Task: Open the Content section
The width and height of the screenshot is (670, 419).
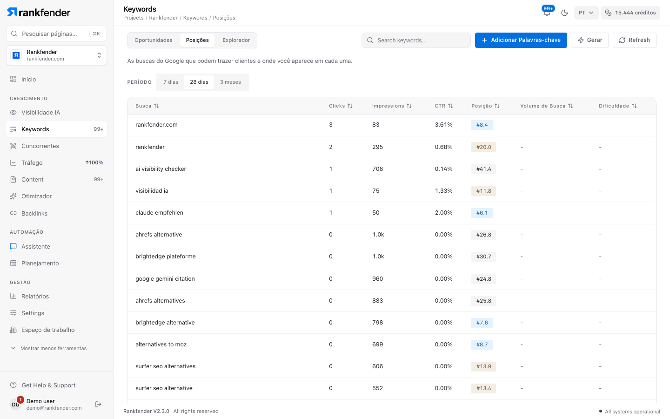Action: point(56,180)
